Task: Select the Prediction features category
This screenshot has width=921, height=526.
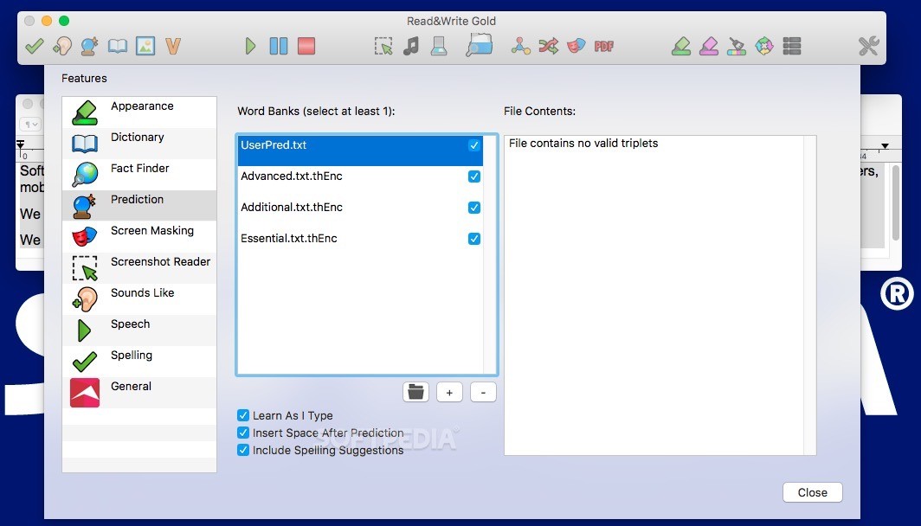Action: click(x=139, y=206)
